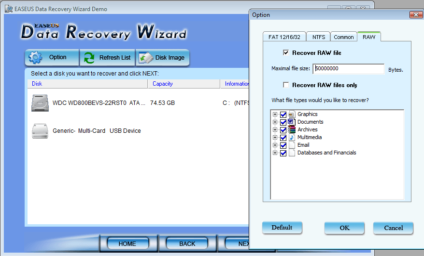Click the Email blank page icon

[292, 145]
